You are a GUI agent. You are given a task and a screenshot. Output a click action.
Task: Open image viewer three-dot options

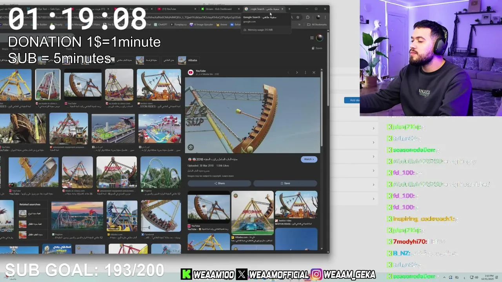tap(305, 72)
